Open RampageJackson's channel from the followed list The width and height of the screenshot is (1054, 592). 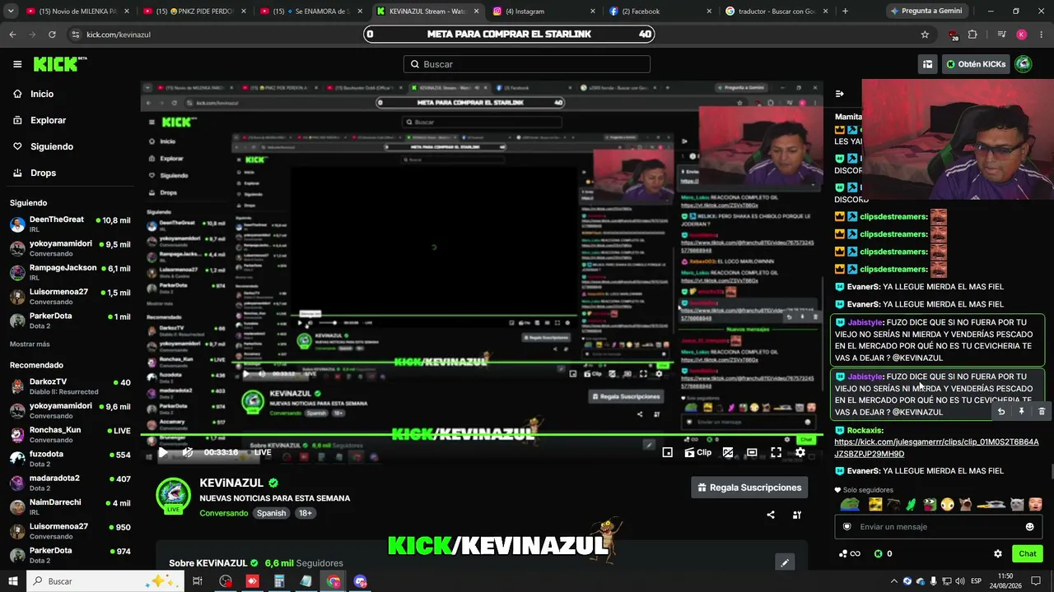[70, 272]
